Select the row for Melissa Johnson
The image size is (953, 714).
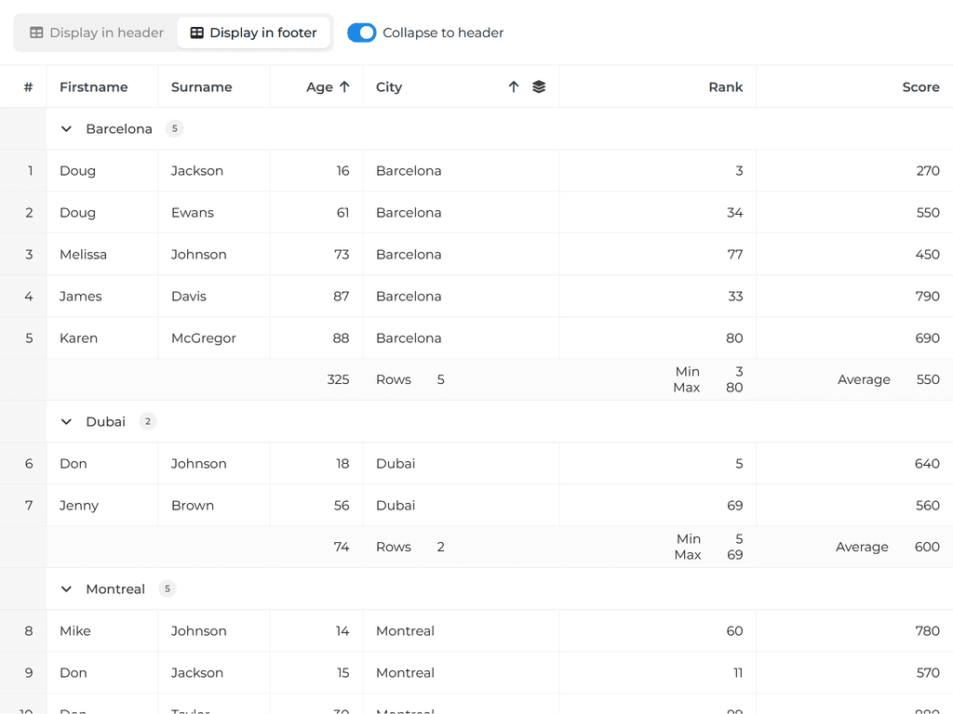pos(84,255)
